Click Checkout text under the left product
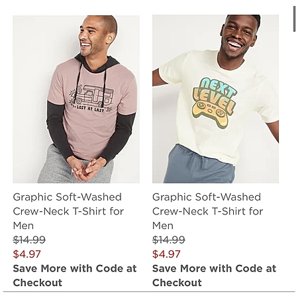 pyautogui.click(x=38, y=283)
